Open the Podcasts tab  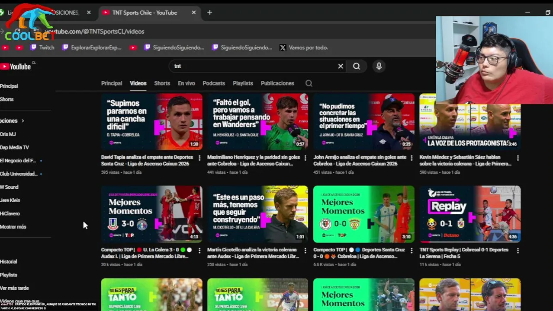pos(214,83)
